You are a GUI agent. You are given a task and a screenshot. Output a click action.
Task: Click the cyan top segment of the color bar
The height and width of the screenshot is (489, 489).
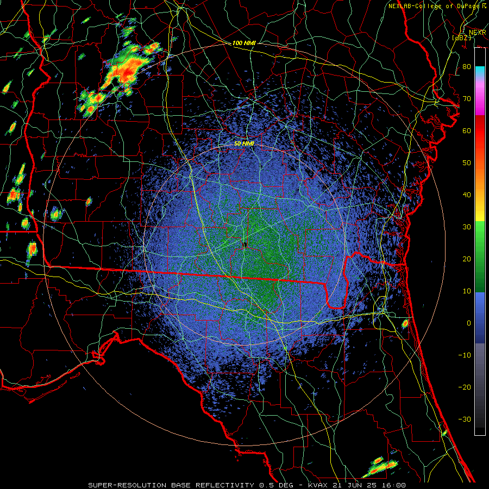(480, 71)
